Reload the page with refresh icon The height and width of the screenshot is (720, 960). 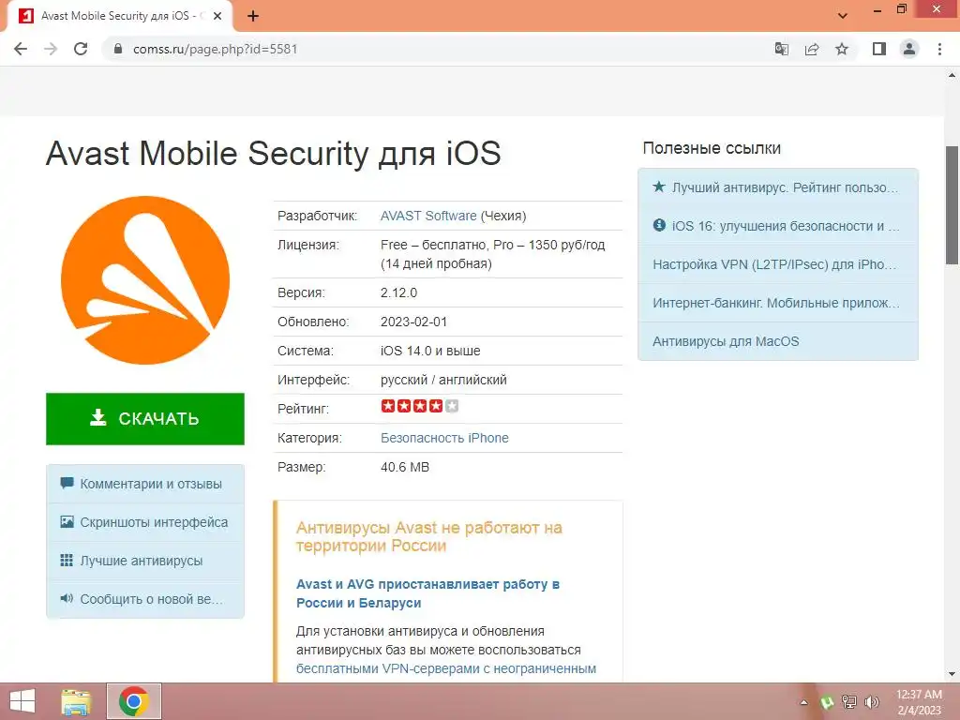pos(81,49)
